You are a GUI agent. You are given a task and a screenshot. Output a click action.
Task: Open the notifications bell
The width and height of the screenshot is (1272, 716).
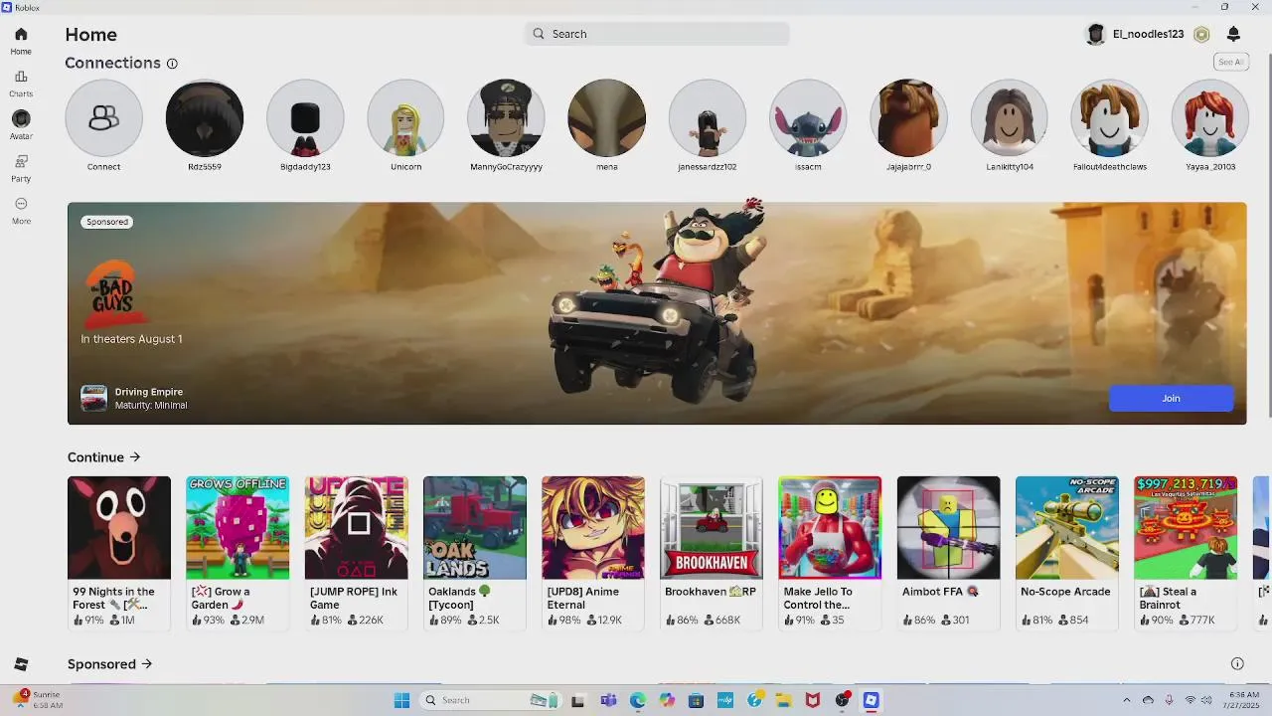1233,34
